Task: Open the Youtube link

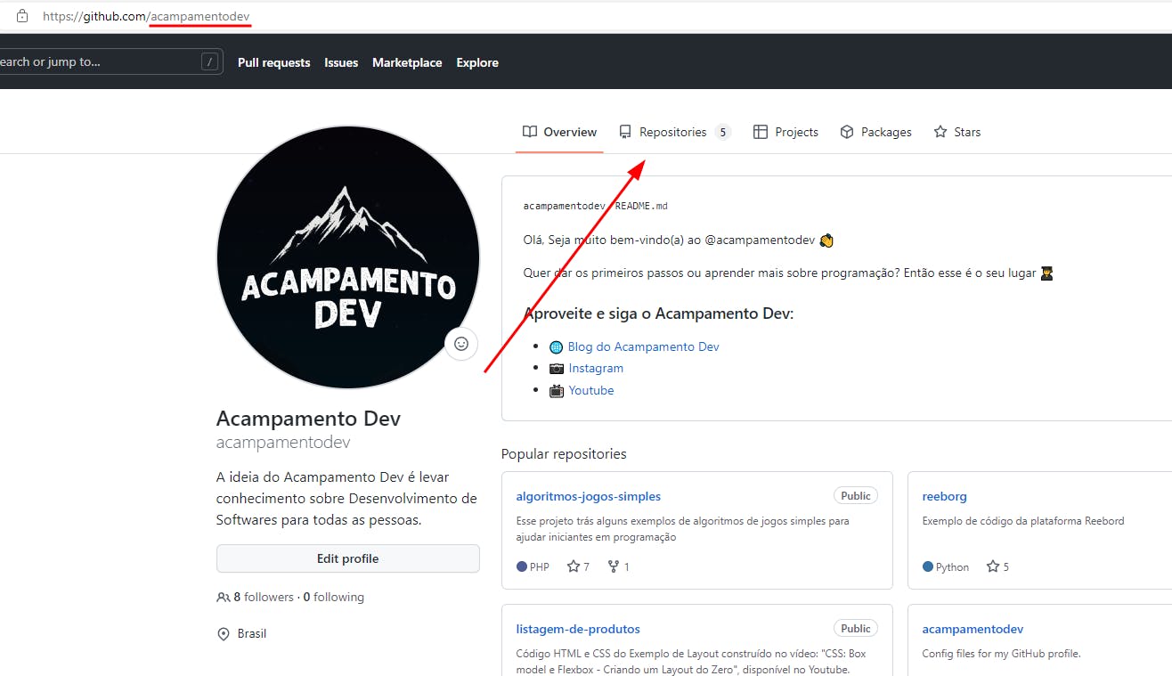Action: tap(591, 390)
